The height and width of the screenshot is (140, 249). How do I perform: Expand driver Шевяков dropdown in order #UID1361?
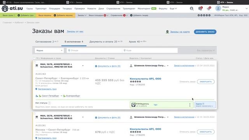coord(168,117)
